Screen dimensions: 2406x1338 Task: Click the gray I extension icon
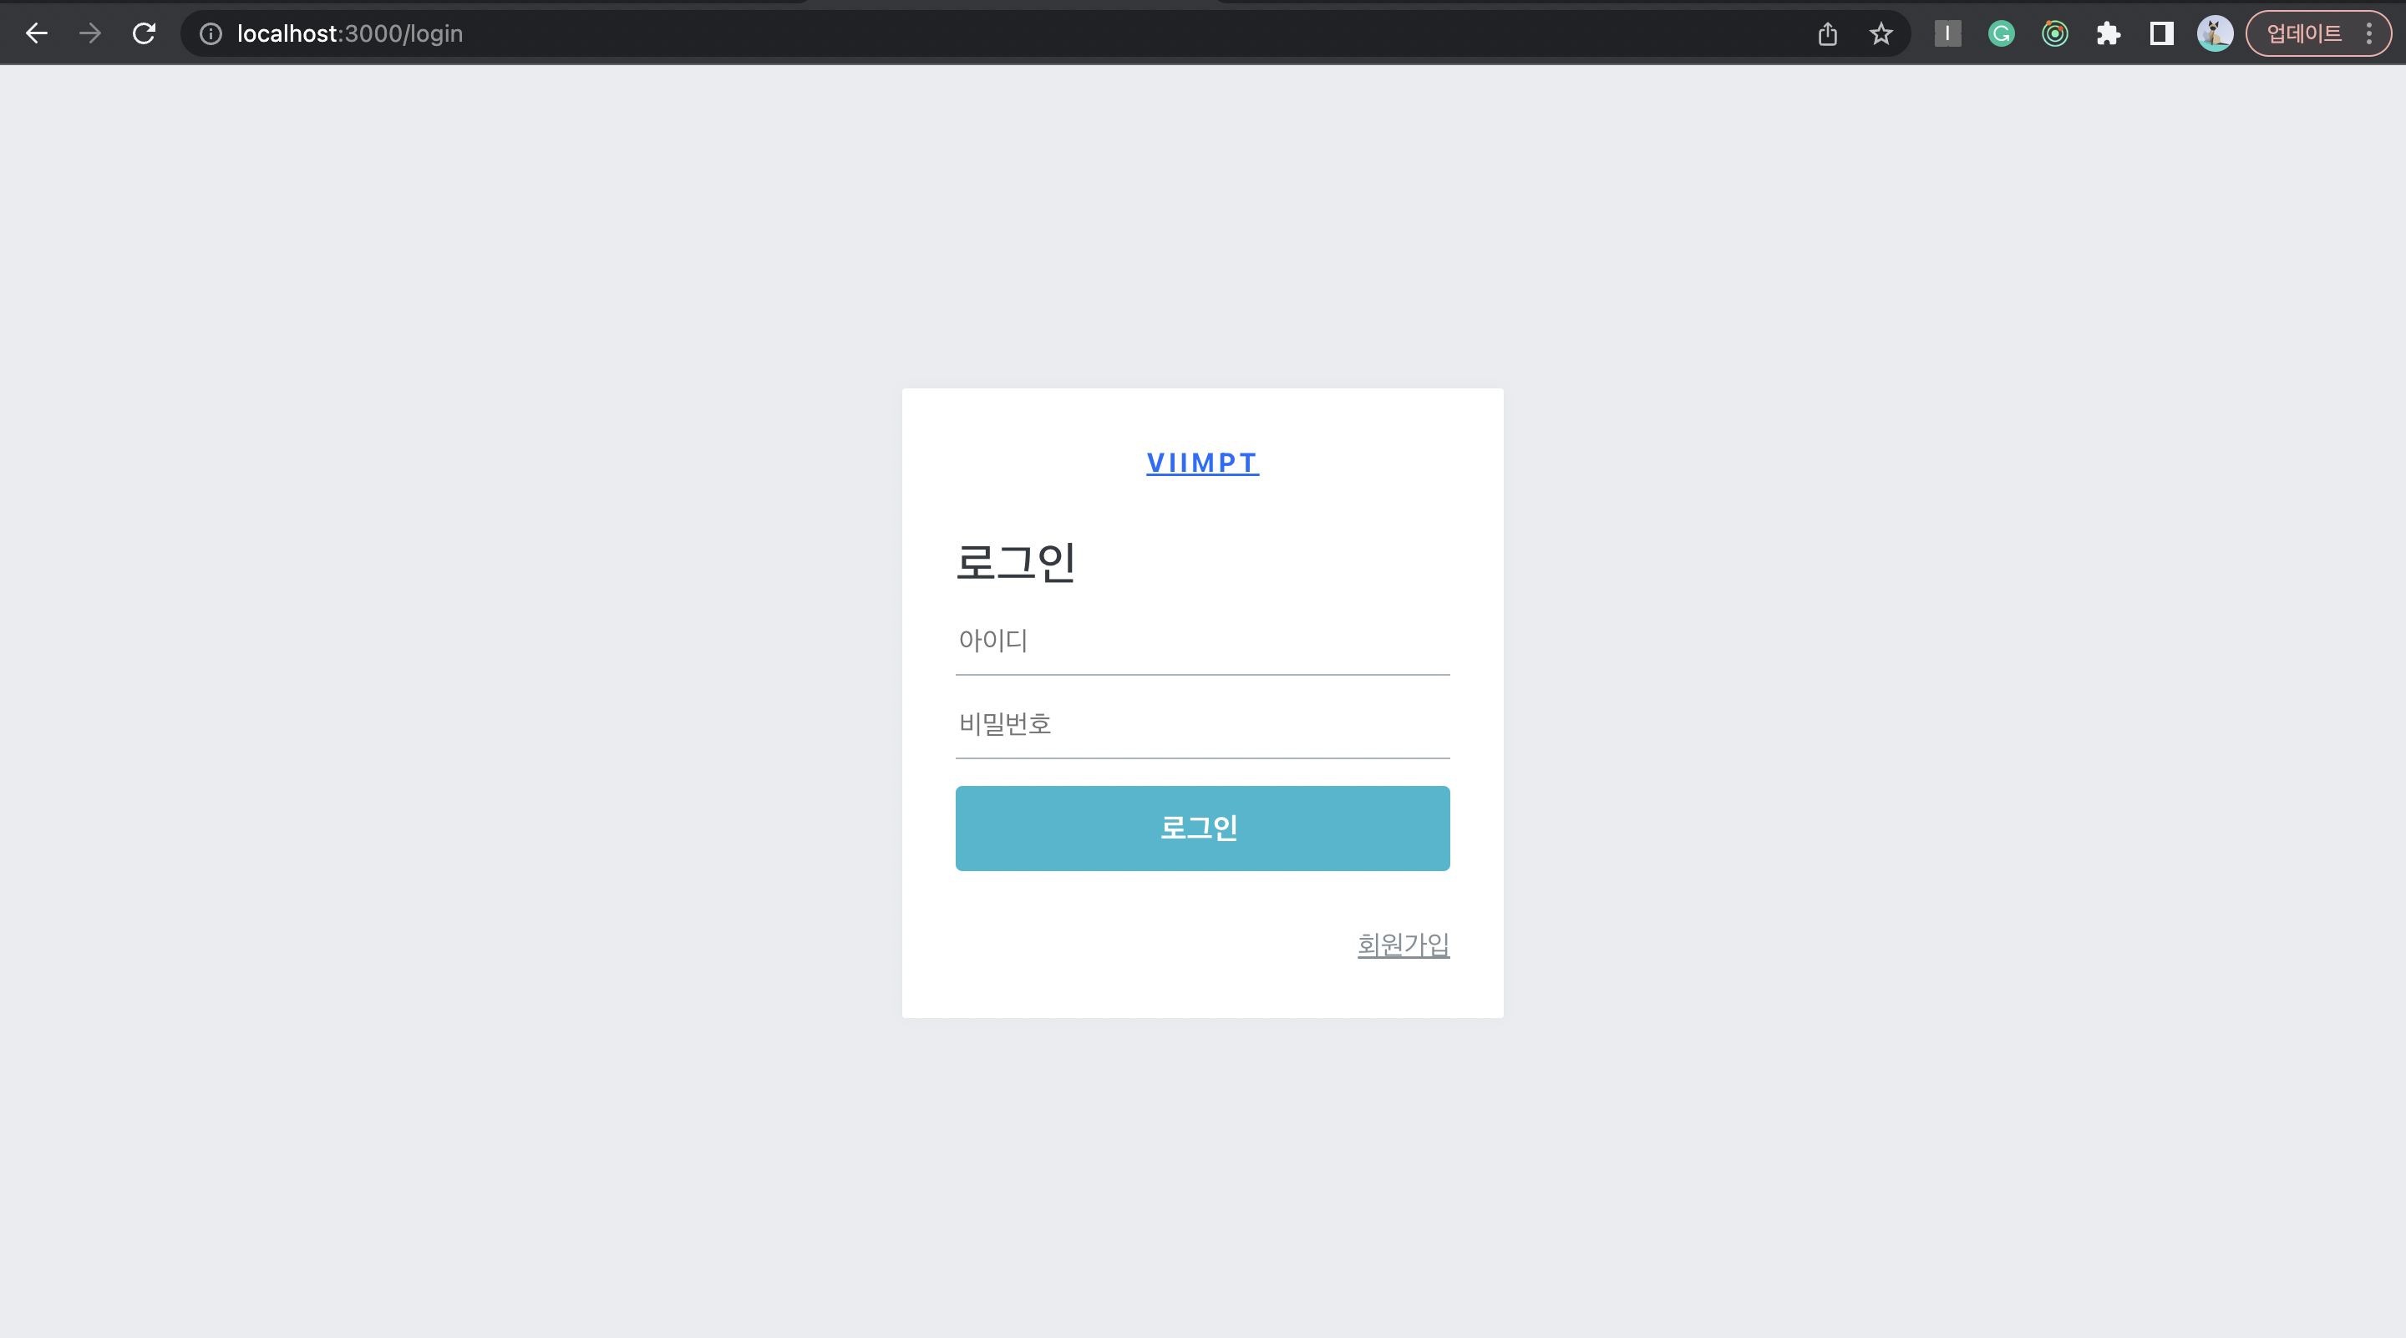click(1947, 33)
